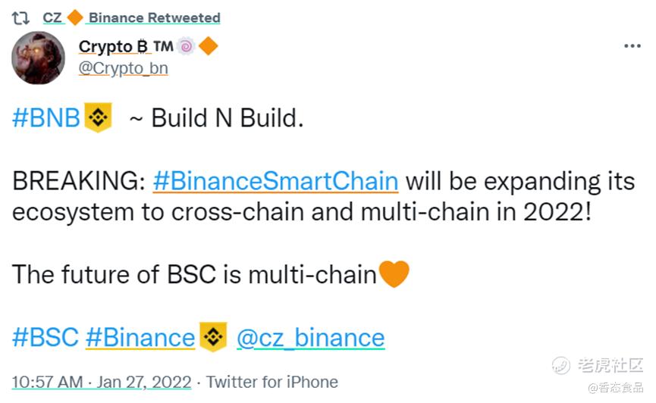
Task: Click the Crypto B profile avatar
Action: [x=39, y=58]
